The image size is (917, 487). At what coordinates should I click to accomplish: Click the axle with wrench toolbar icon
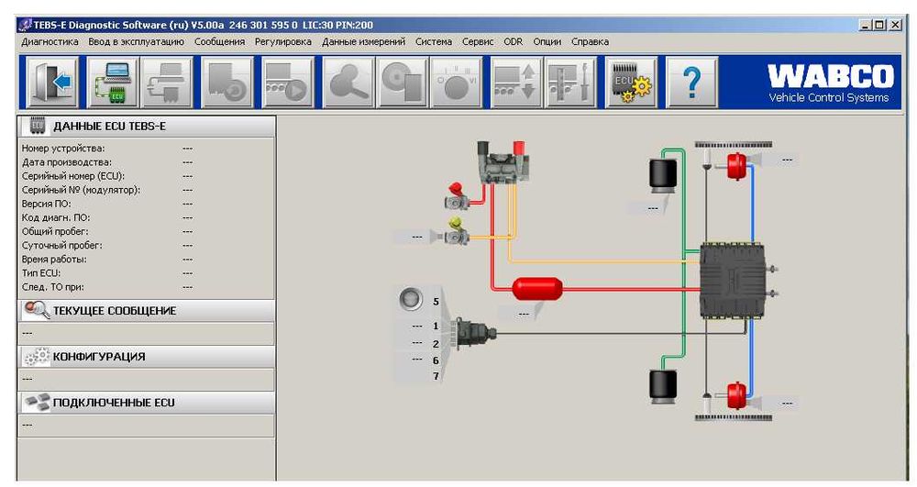pos(570,82)
